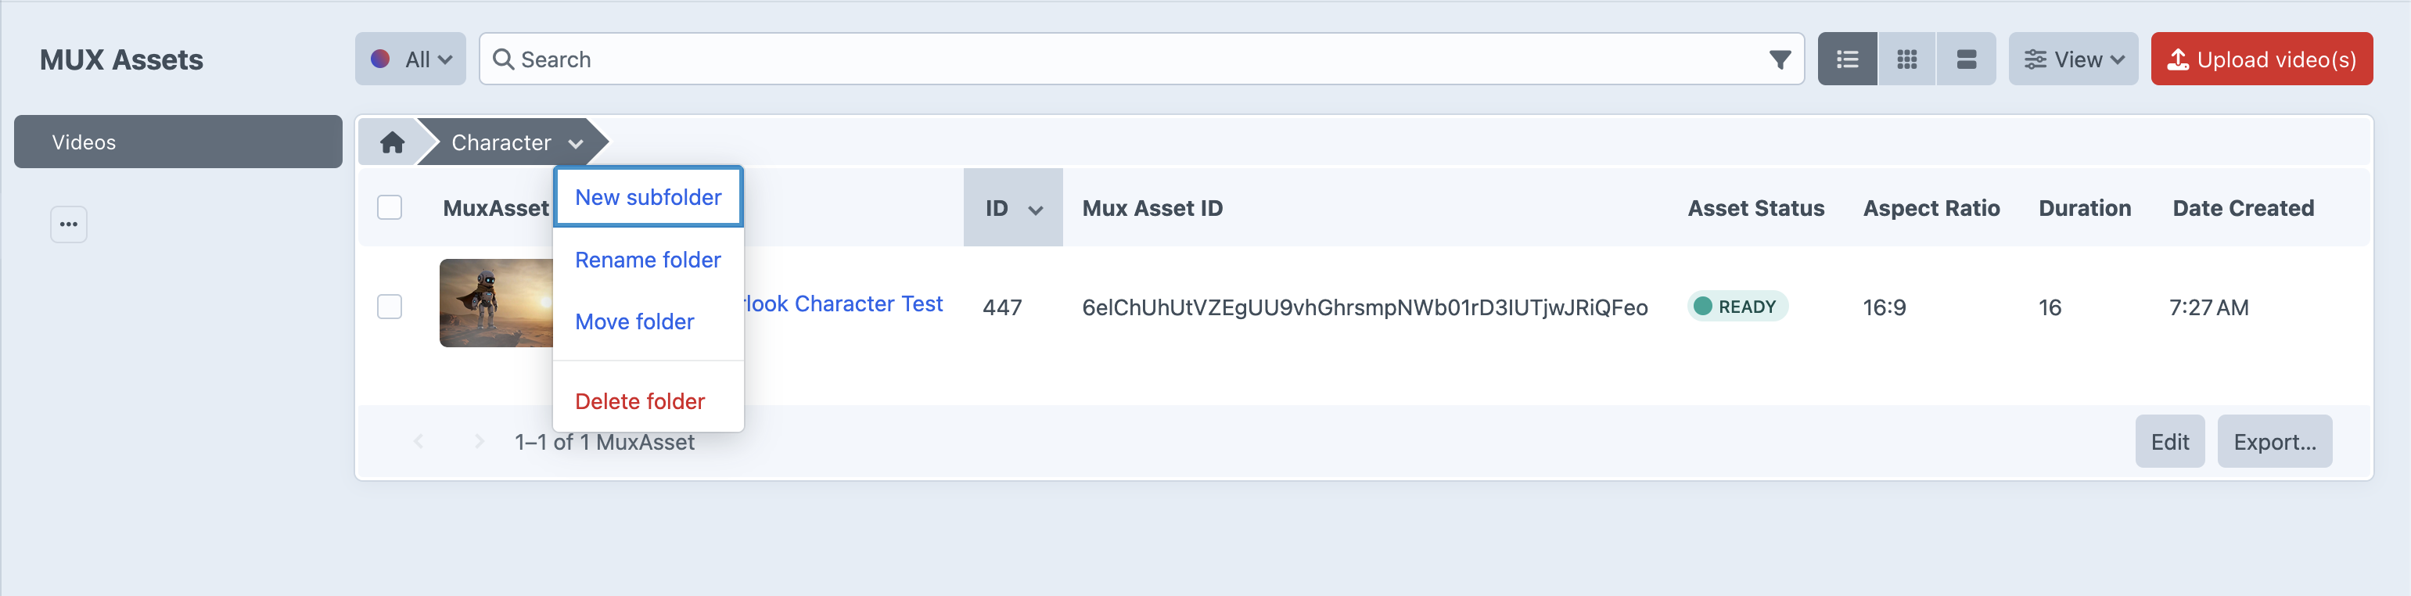The height and width of the screenshot is (596, 2411).
Task: Toggle the Character folder dropdown chevron
Action: pyautogui.click(x=576, y=143)
